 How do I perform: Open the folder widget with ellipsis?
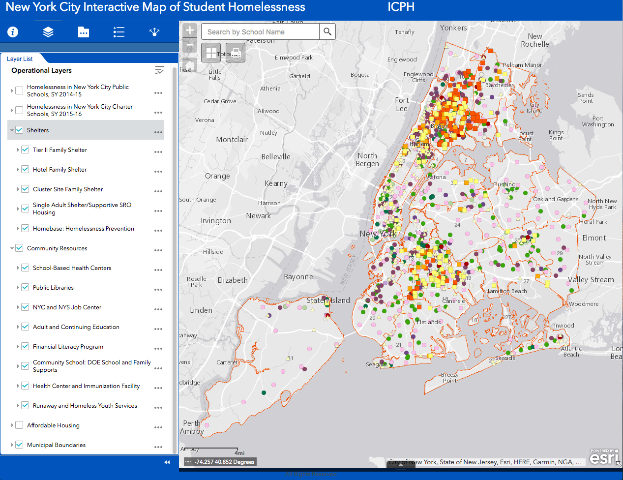[x=84, y=32]
